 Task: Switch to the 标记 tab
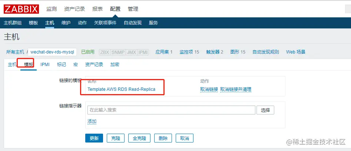(61, 65)
